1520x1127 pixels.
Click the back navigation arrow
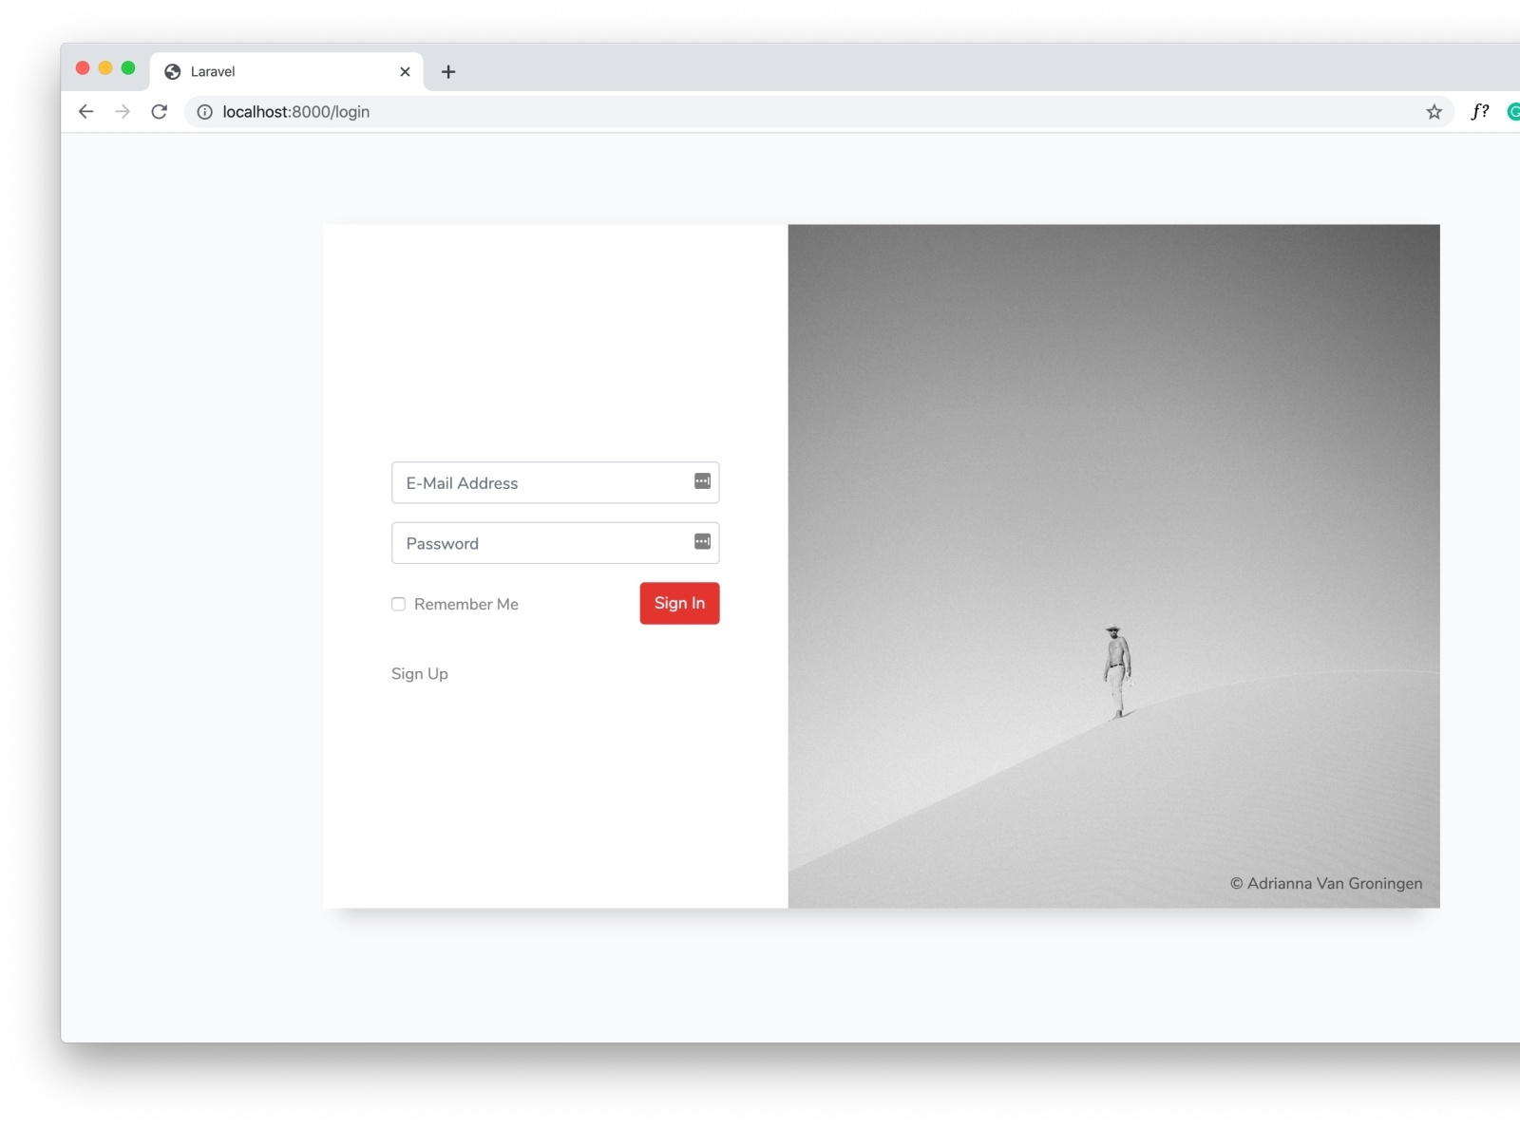coord(86,112)
